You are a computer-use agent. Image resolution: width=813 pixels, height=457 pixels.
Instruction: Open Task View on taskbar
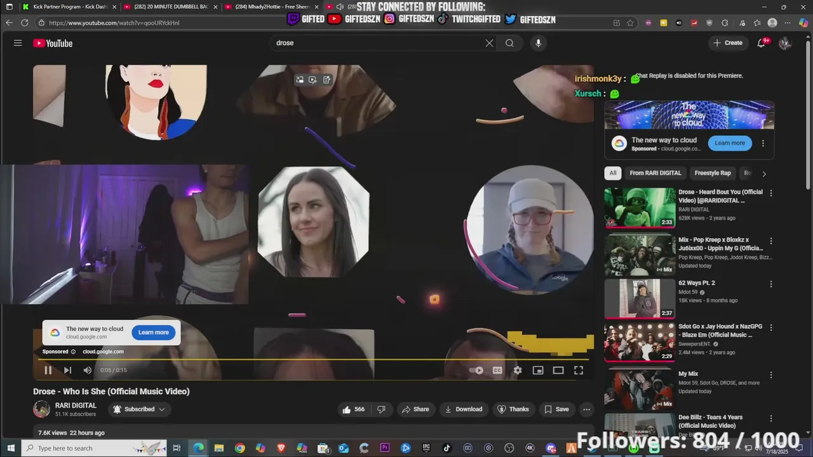pyautogui.click(x=177, y=448)
